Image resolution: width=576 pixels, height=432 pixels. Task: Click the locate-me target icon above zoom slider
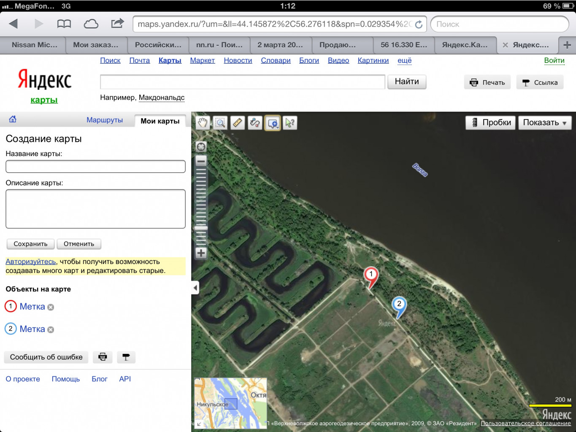(201, 147)
